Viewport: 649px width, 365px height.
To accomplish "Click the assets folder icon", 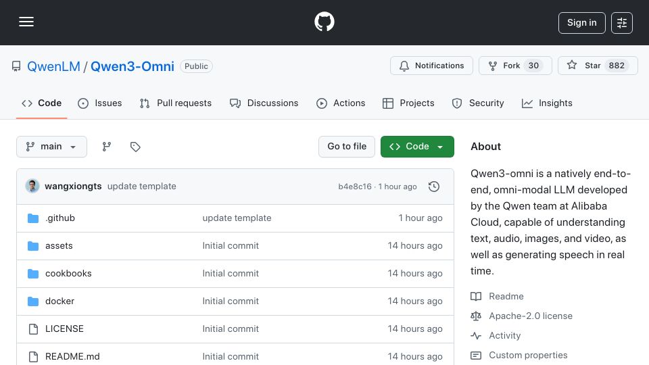I will tap(33, 246).
